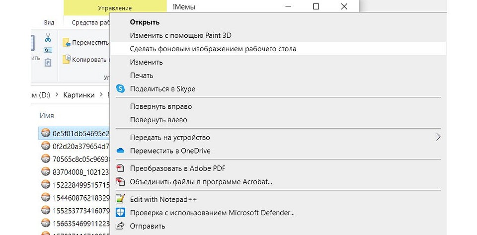Click the Копировать button in ribbon
477x235 pixels.
(x=86, y=59)
